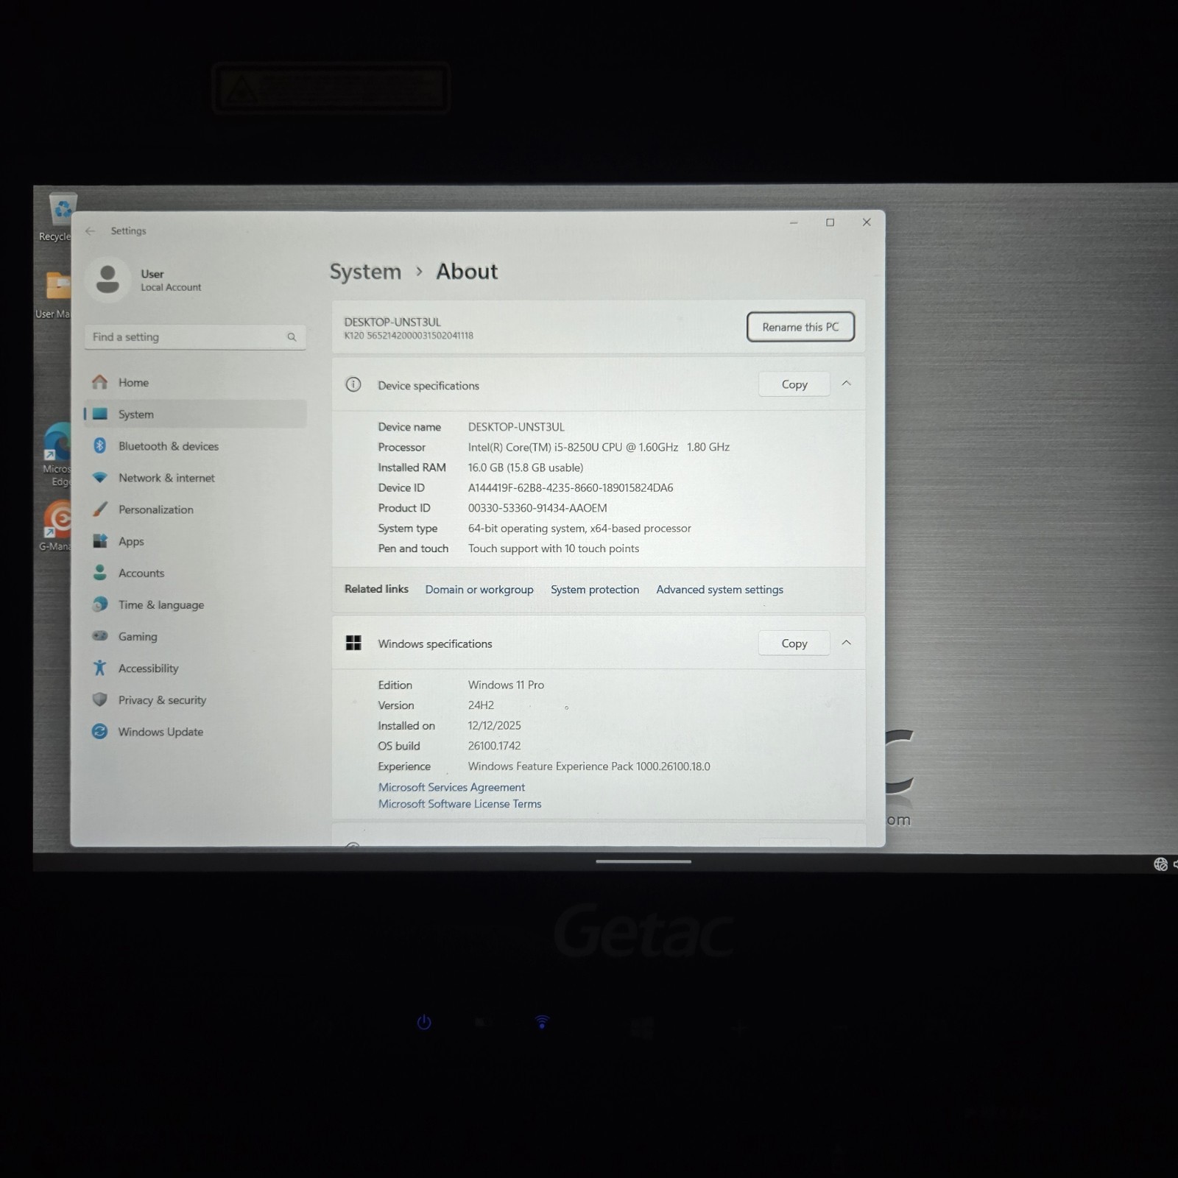1178x1178 pixels.
Task: Click the Time & language globe icon
Action: tap(100, 604)
